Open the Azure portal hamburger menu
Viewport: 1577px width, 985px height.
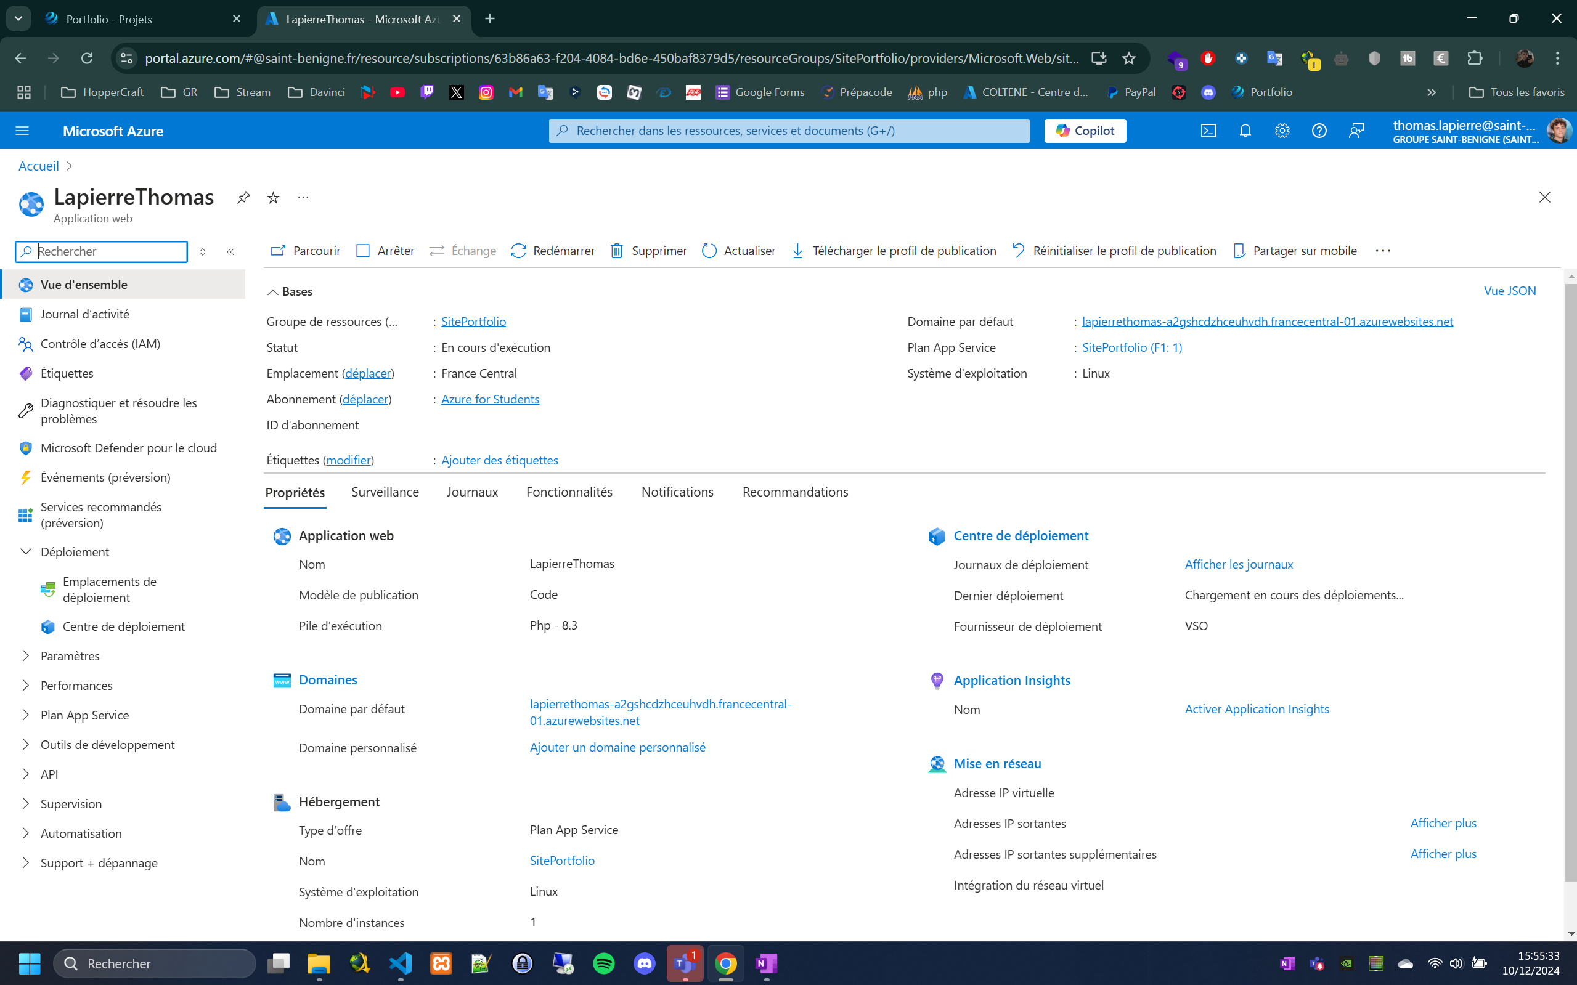click(22, 131)
